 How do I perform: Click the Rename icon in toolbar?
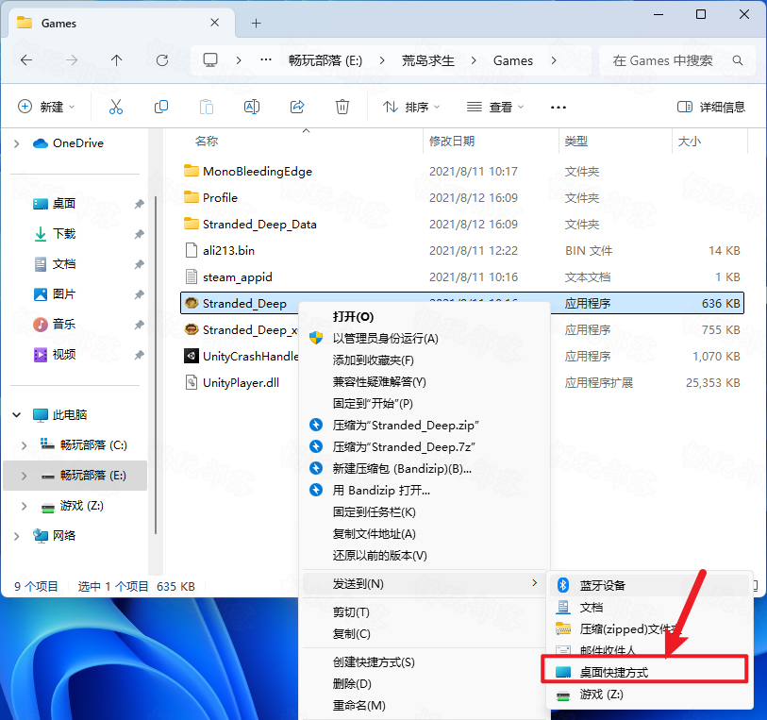[x=252, y=107]
